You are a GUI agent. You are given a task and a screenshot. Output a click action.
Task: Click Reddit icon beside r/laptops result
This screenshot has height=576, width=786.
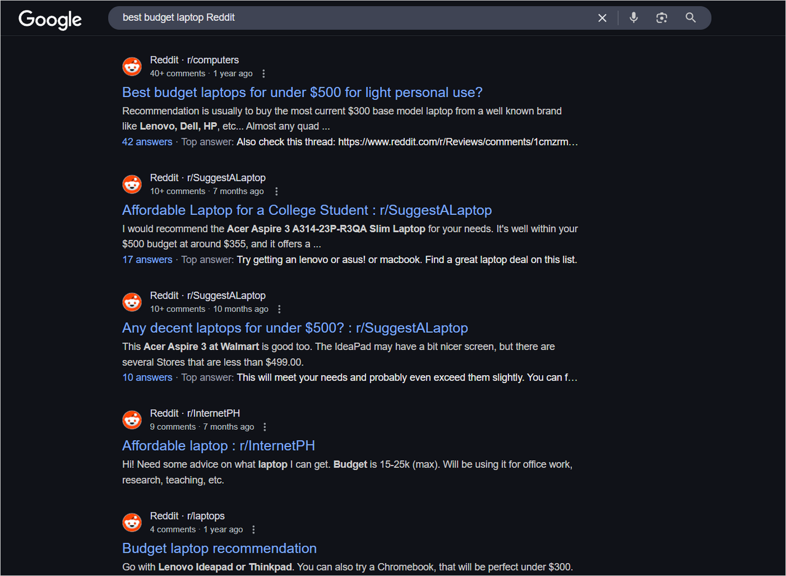(132, 523)
